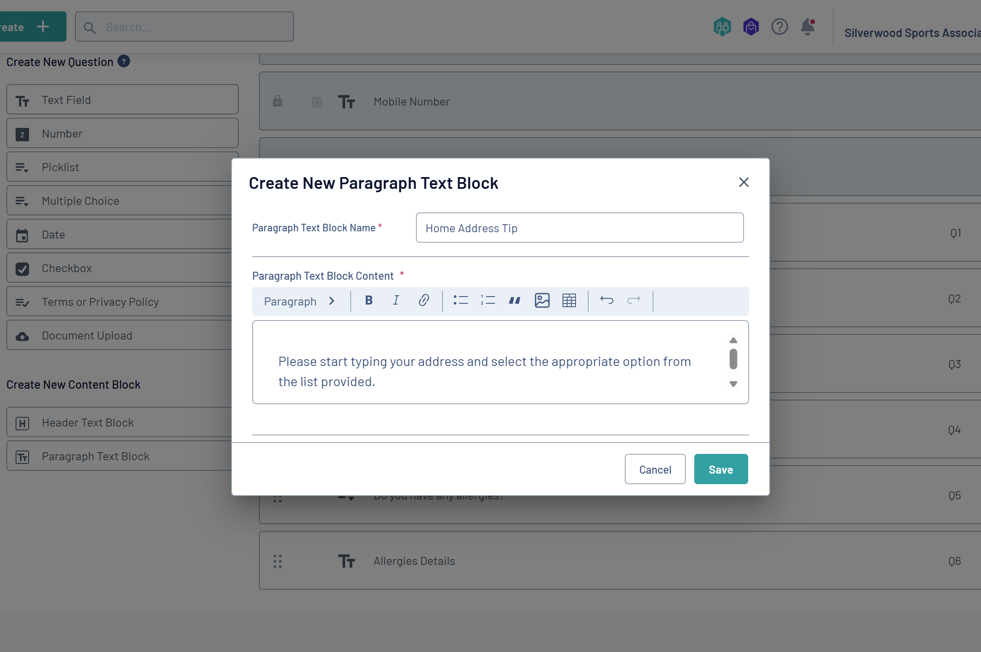Insert a table into content
The height and width of the screenshot is (652, 981).
pos(569,300)
